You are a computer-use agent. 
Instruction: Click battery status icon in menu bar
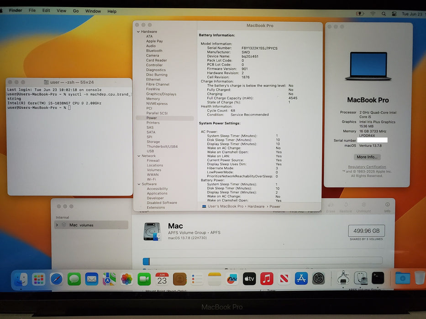(x=360, y=14)
